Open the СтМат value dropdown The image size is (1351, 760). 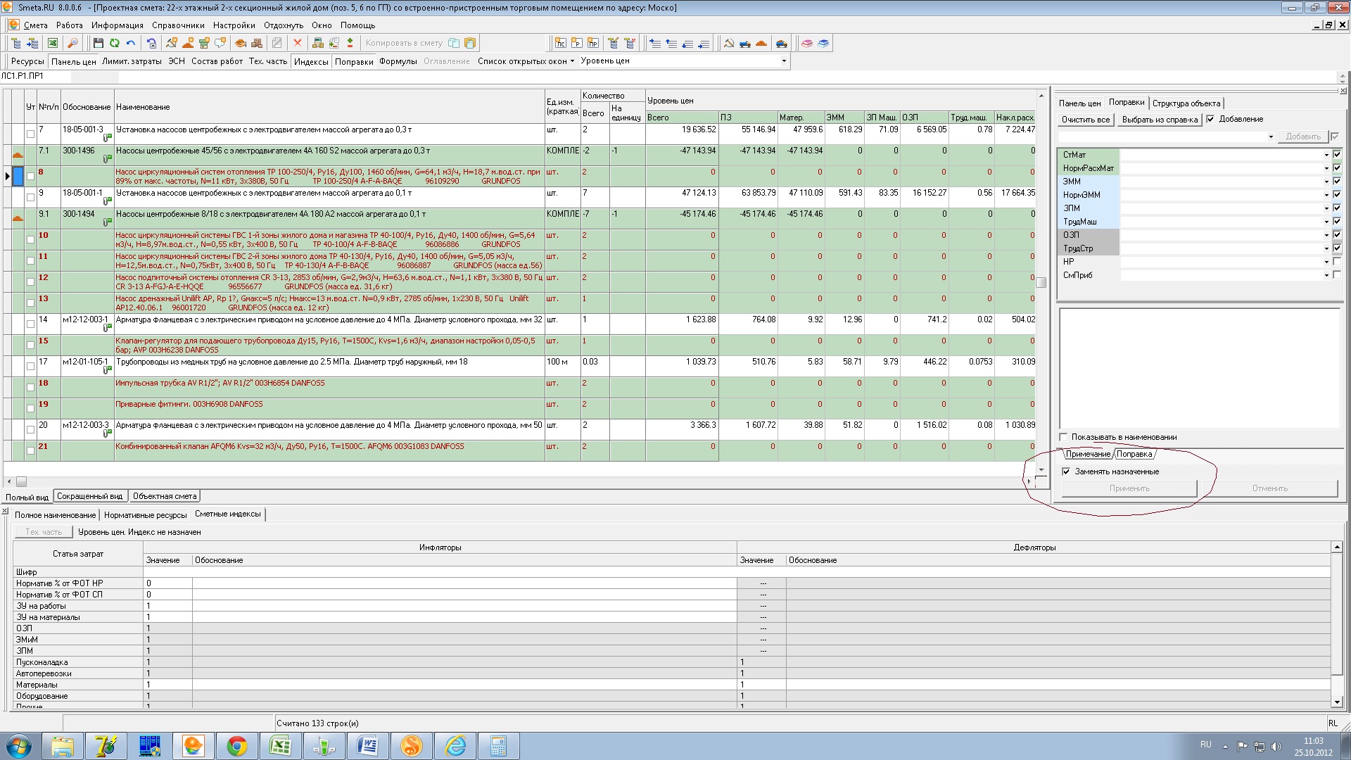pyautogui.click(x=1326, y=155)
